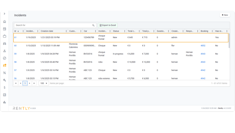Go to last page of results
The image size is (235, 133).
pyautogui.click(x=34, y=83)
